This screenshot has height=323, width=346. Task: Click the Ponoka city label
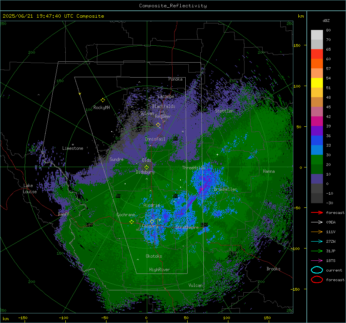(175, 79)
